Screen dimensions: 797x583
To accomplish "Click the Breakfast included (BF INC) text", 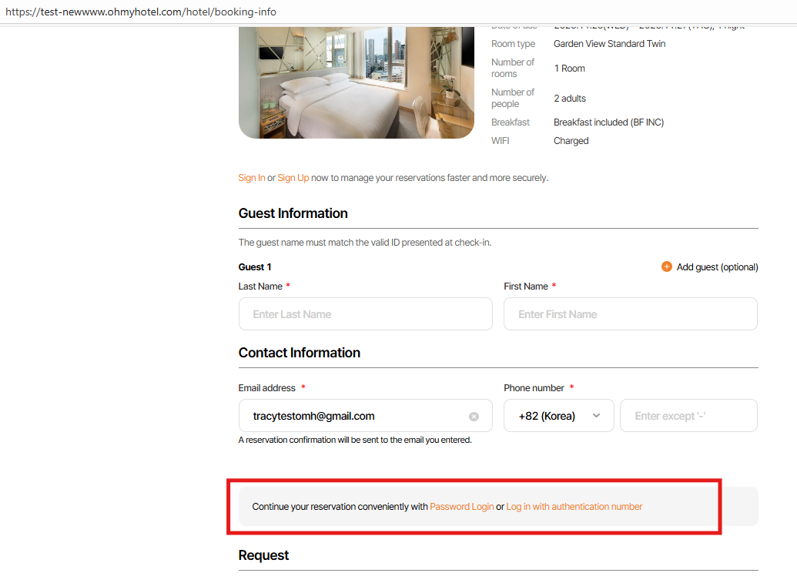I will tap(608, 122).
